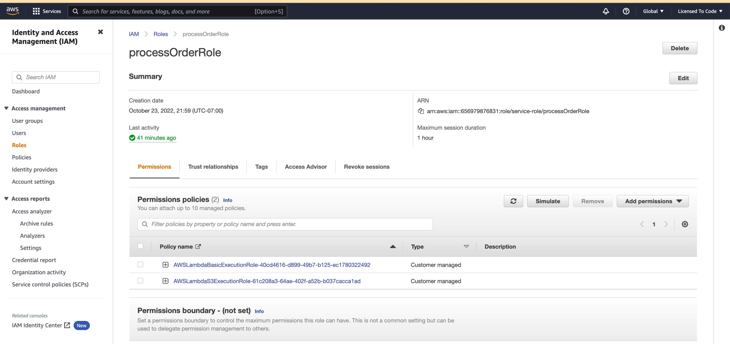Close the IAM navigation sidebar
Image resolution: width=730 pixels, height=344 pixels.
pos(100,32)
